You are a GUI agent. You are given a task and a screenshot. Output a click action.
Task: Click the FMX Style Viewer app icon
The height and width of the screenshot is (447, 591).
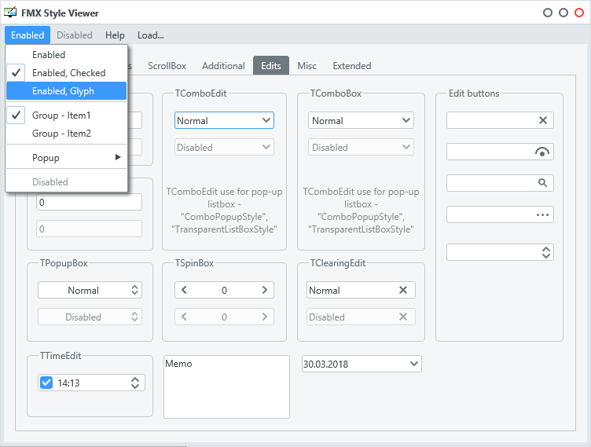tap(10, 12)
